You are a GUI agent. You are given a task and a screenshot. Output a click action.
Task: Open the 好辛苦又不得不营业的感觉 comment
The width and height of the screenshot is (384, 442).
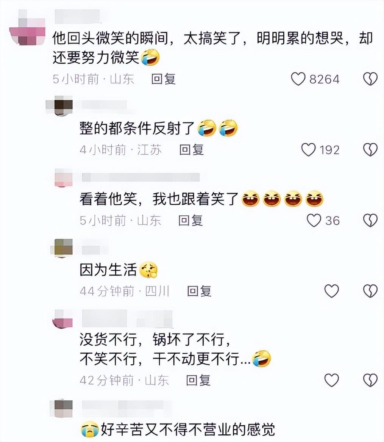point(177,429)
